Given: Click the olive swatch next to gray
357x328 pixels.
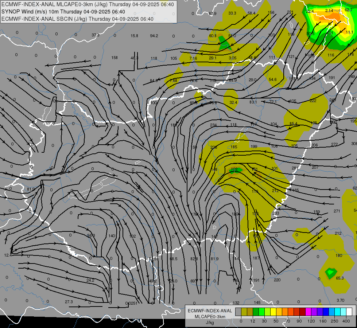Looking at the screenshot, I should (244, 312).
